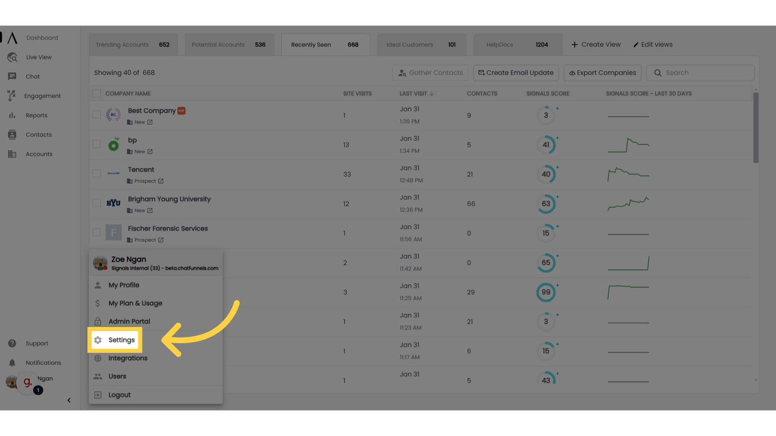Click the Live View icon in the sidebar
This screenshot has height=436, width=776.
pyautogui.click(x=12, y=57)
